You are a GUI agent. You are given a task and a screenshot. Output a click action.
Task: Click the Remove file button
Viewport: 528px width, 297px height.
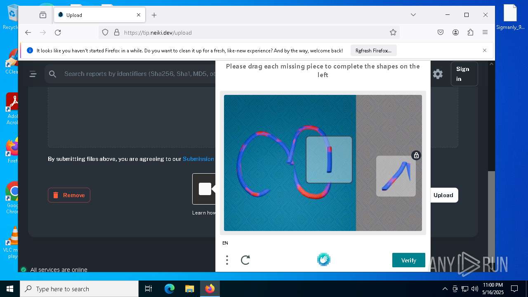69,195
